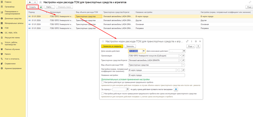Open the Главное section in sidebar

[8, 2]
